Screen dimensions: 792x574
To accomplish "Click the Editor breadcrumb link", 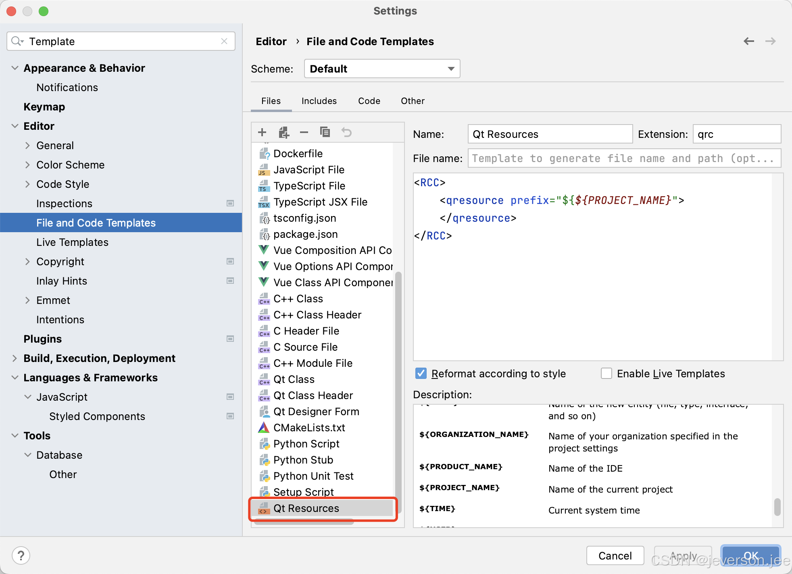I will click(x=271, y=41).
